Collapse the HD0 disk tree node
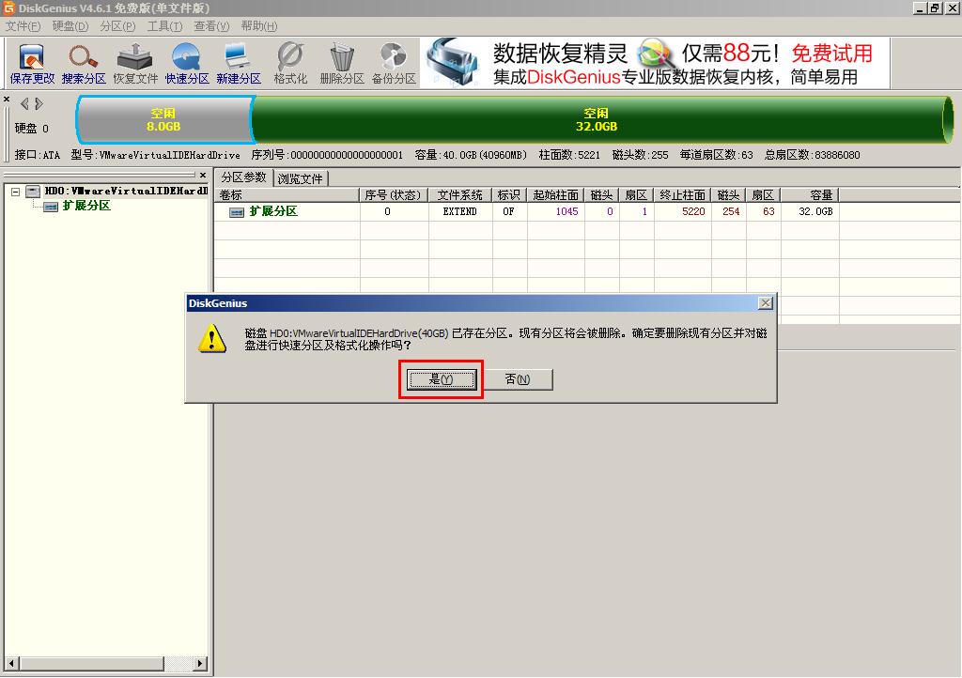The width and height of the screenshot is (962, 678). point(15,192)
